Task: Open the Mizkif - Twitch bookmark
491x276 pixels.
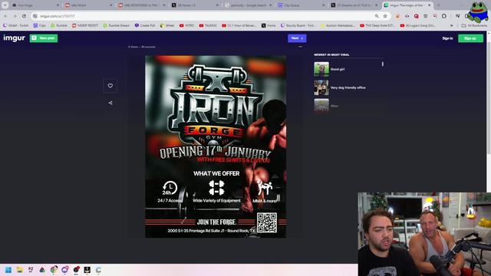Action: point(15,25)
